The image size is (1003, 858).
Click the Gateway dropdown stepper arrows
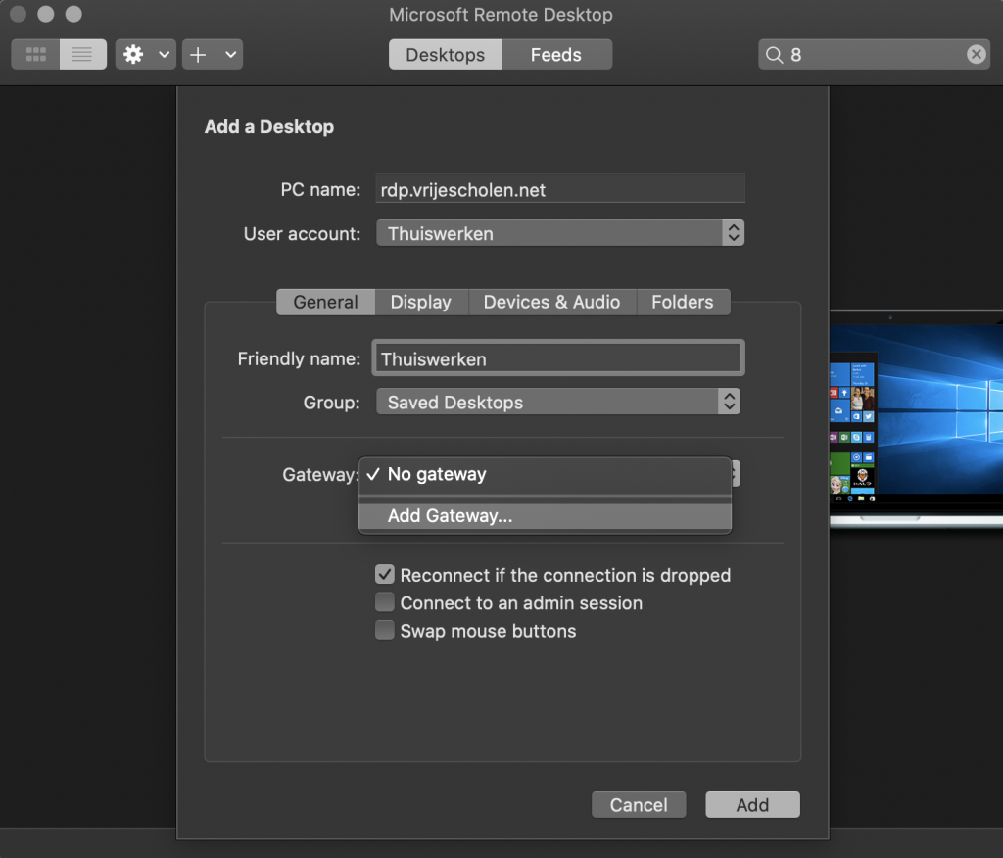pos(736,474)
